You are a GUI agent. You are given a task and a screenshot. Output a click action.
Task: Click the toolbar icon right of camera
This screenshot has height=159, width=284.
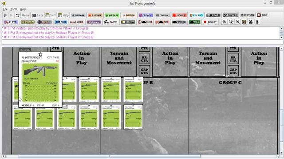257,22
